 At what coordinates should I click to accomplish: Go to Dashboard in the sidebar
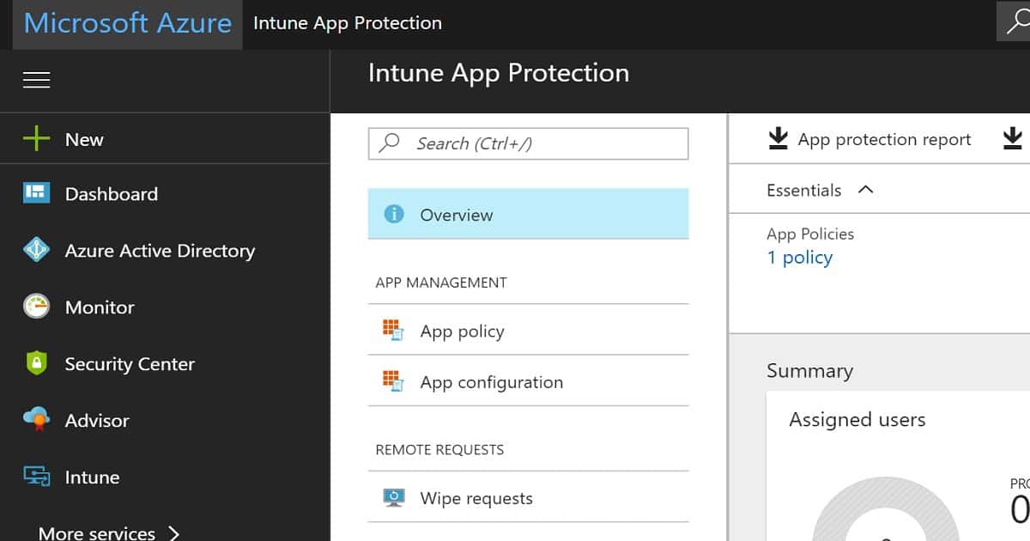[165, 193]
